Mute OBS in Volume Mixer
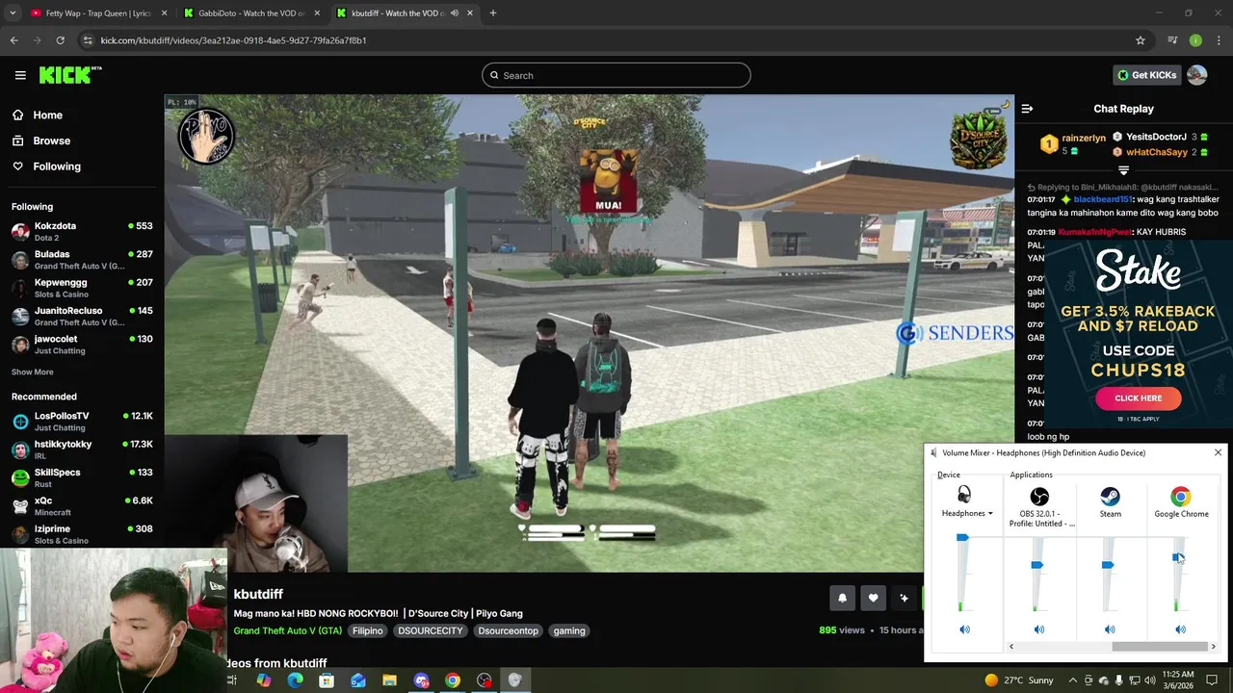Image resolution: width=1233 pixels, height=693 pixels. 1039,629
